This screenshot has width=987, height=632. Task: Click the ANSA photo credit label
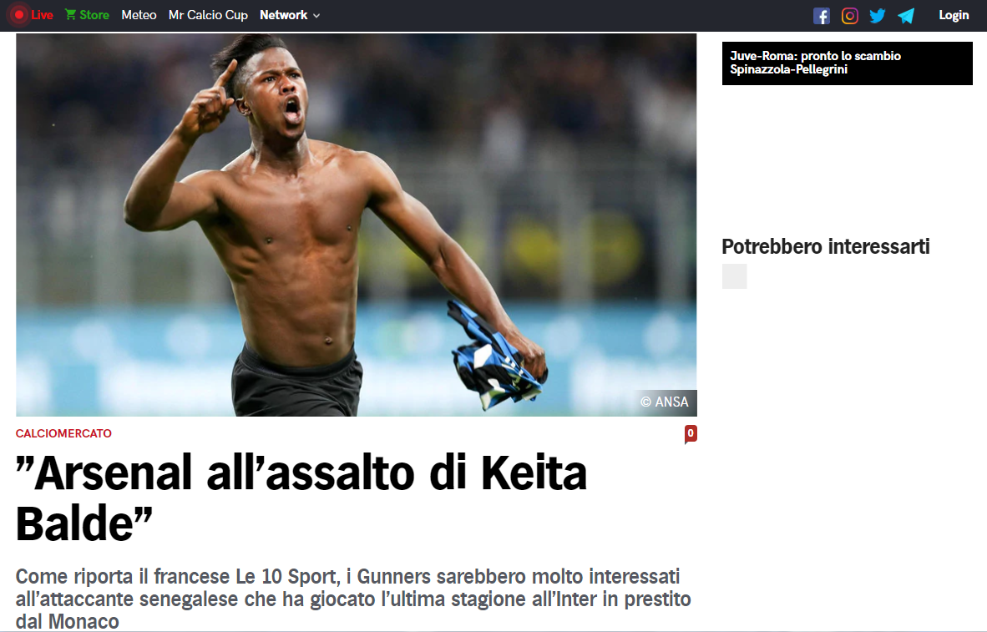click(x=665, y=402)
